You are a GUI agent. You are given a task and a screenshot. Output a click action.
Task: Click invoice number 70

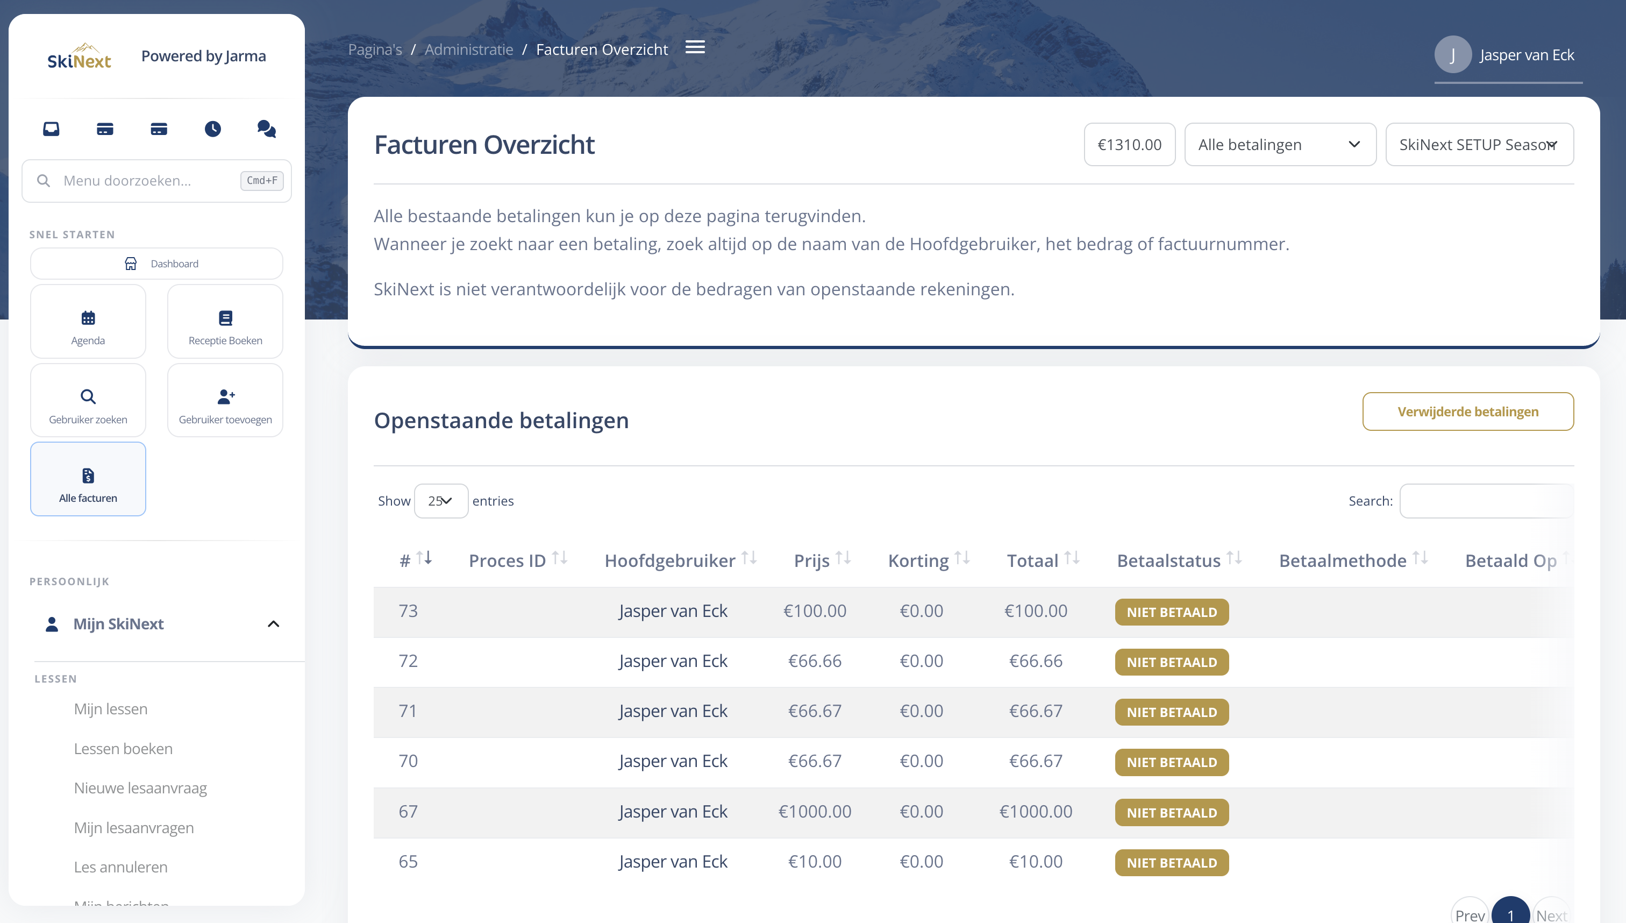pyautogui.click(x=408, y=761)
